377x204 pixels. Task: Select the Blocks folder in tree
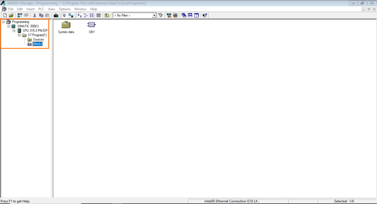tap(38, 44)
